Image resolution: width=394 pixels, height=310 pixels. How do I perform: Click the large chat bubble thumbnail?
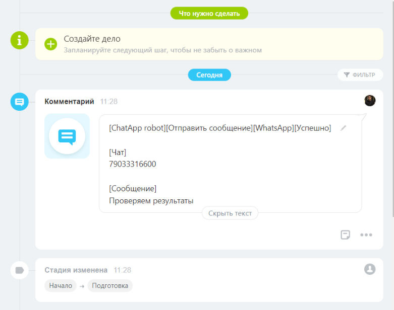[x=67, y=136]
